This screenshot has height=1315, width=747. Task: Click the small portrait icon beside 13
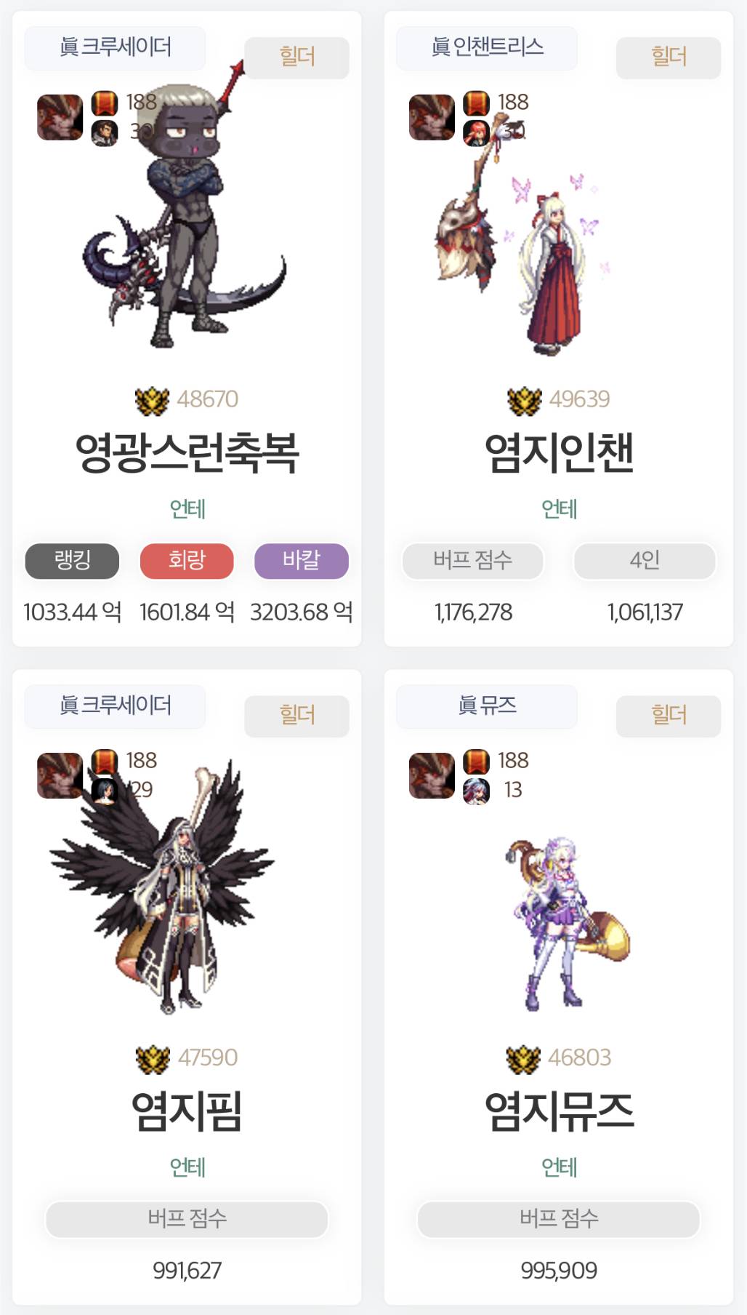476,791
